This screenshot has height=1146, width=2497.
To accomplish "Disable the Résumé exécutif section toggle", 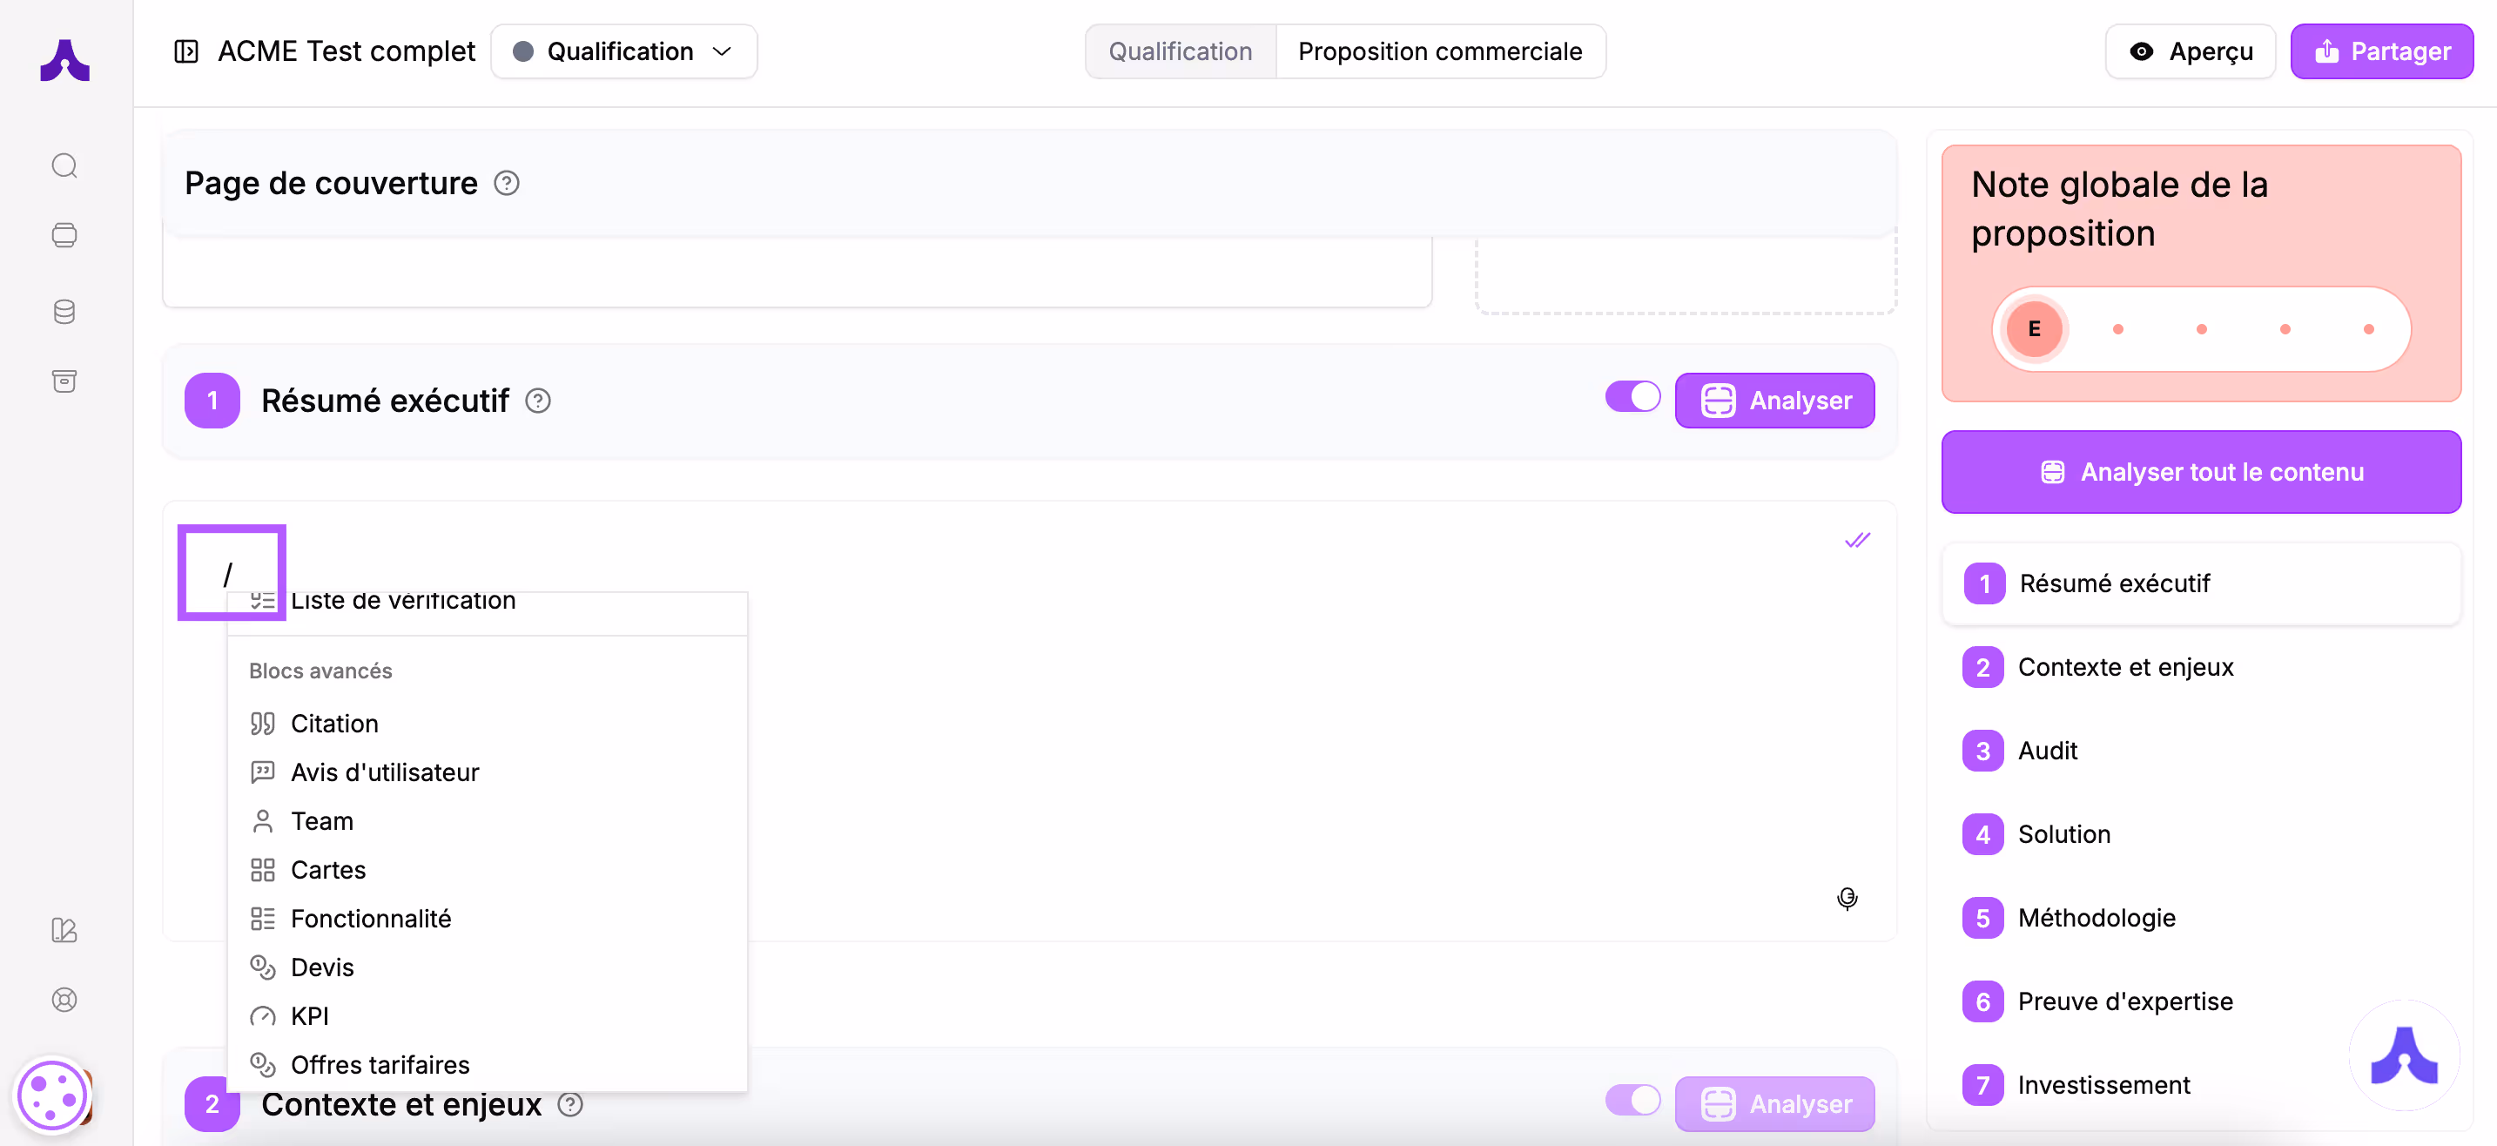I will click(1632, 396).
